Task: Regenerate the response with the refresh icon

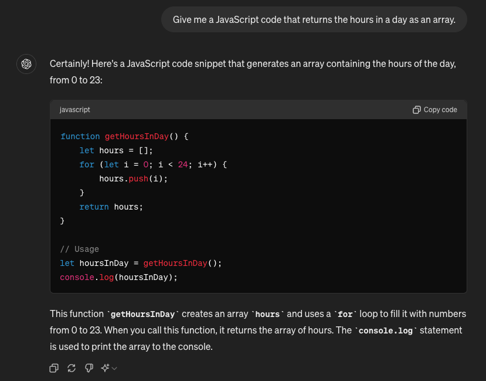Action: 71,367
